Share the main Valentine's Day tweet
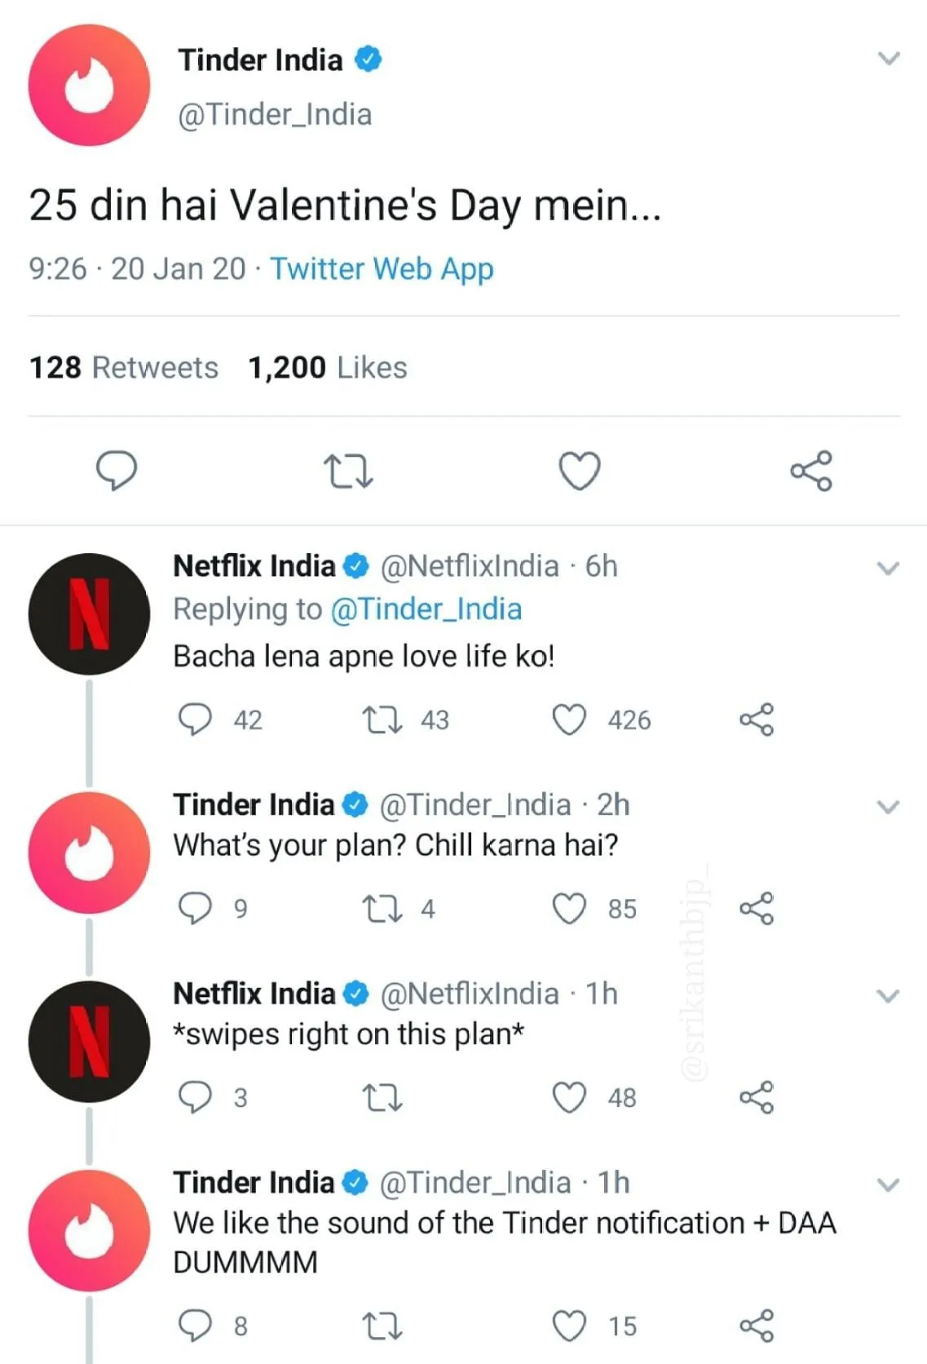Viewport: 927px width, 1364px height. [x=811, y=471]
